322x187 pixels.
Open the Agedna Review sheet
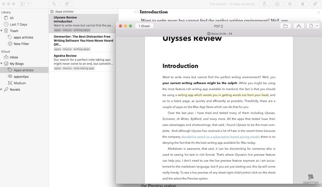[65, 56]
